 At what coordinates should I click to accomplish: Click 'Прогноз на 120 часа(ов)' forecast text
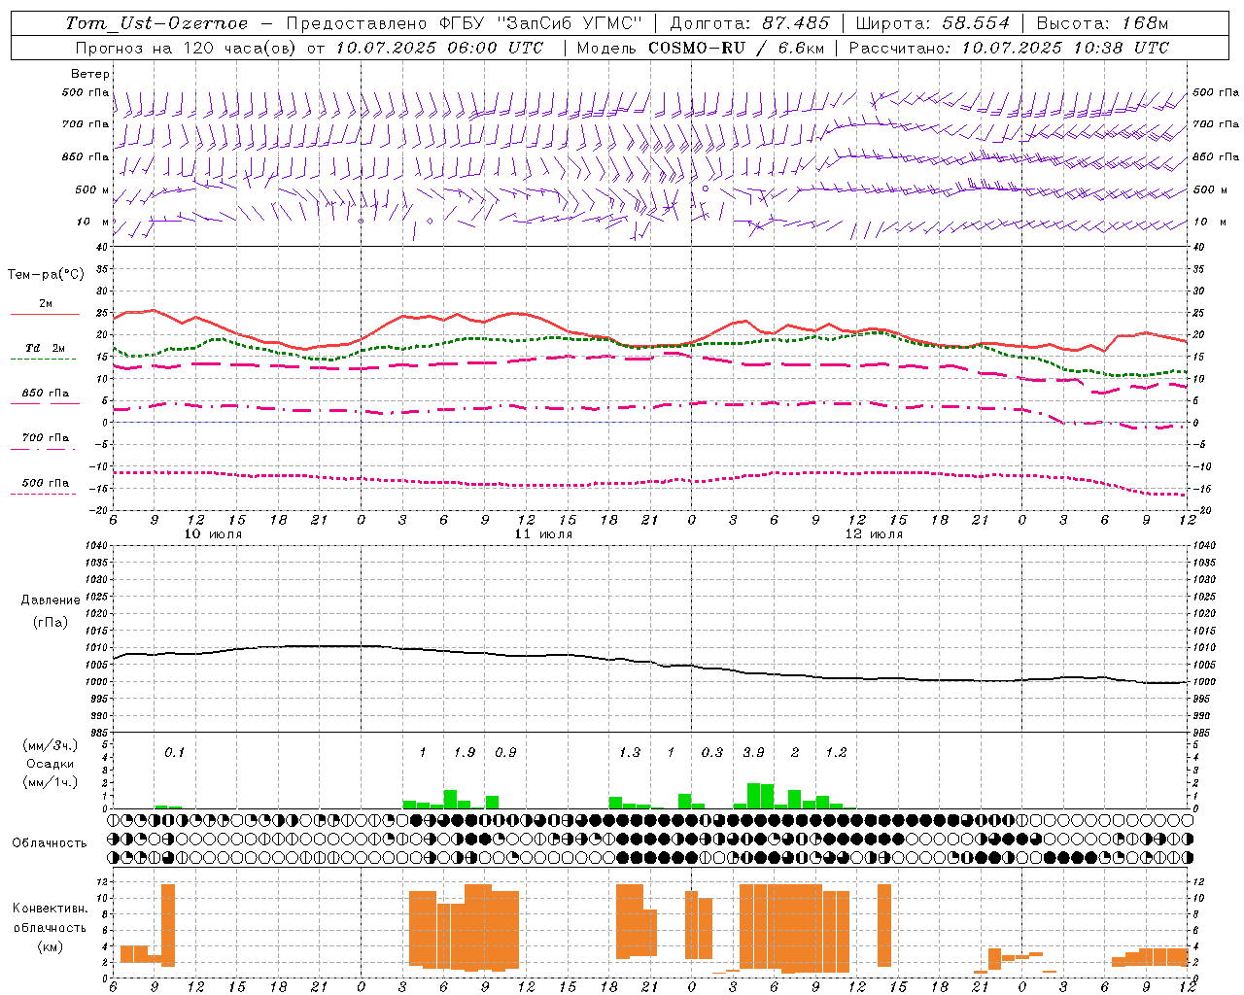pos(188,48)
